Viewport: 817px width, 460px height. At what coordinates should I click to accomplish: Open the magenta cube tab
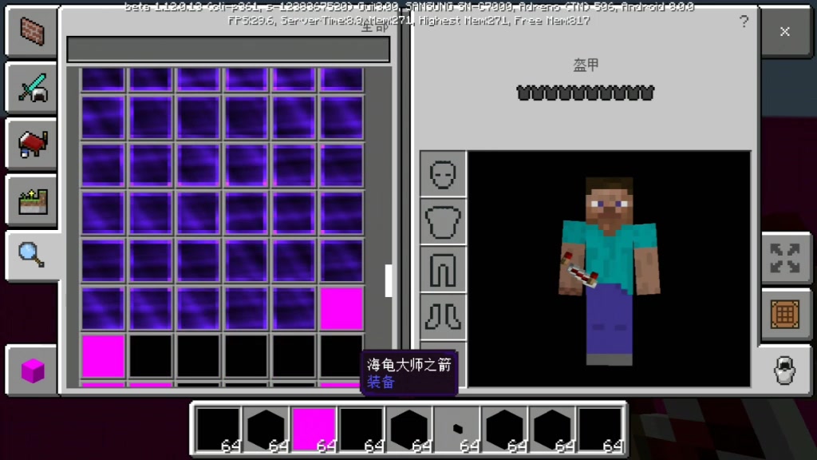click(32, 371)
